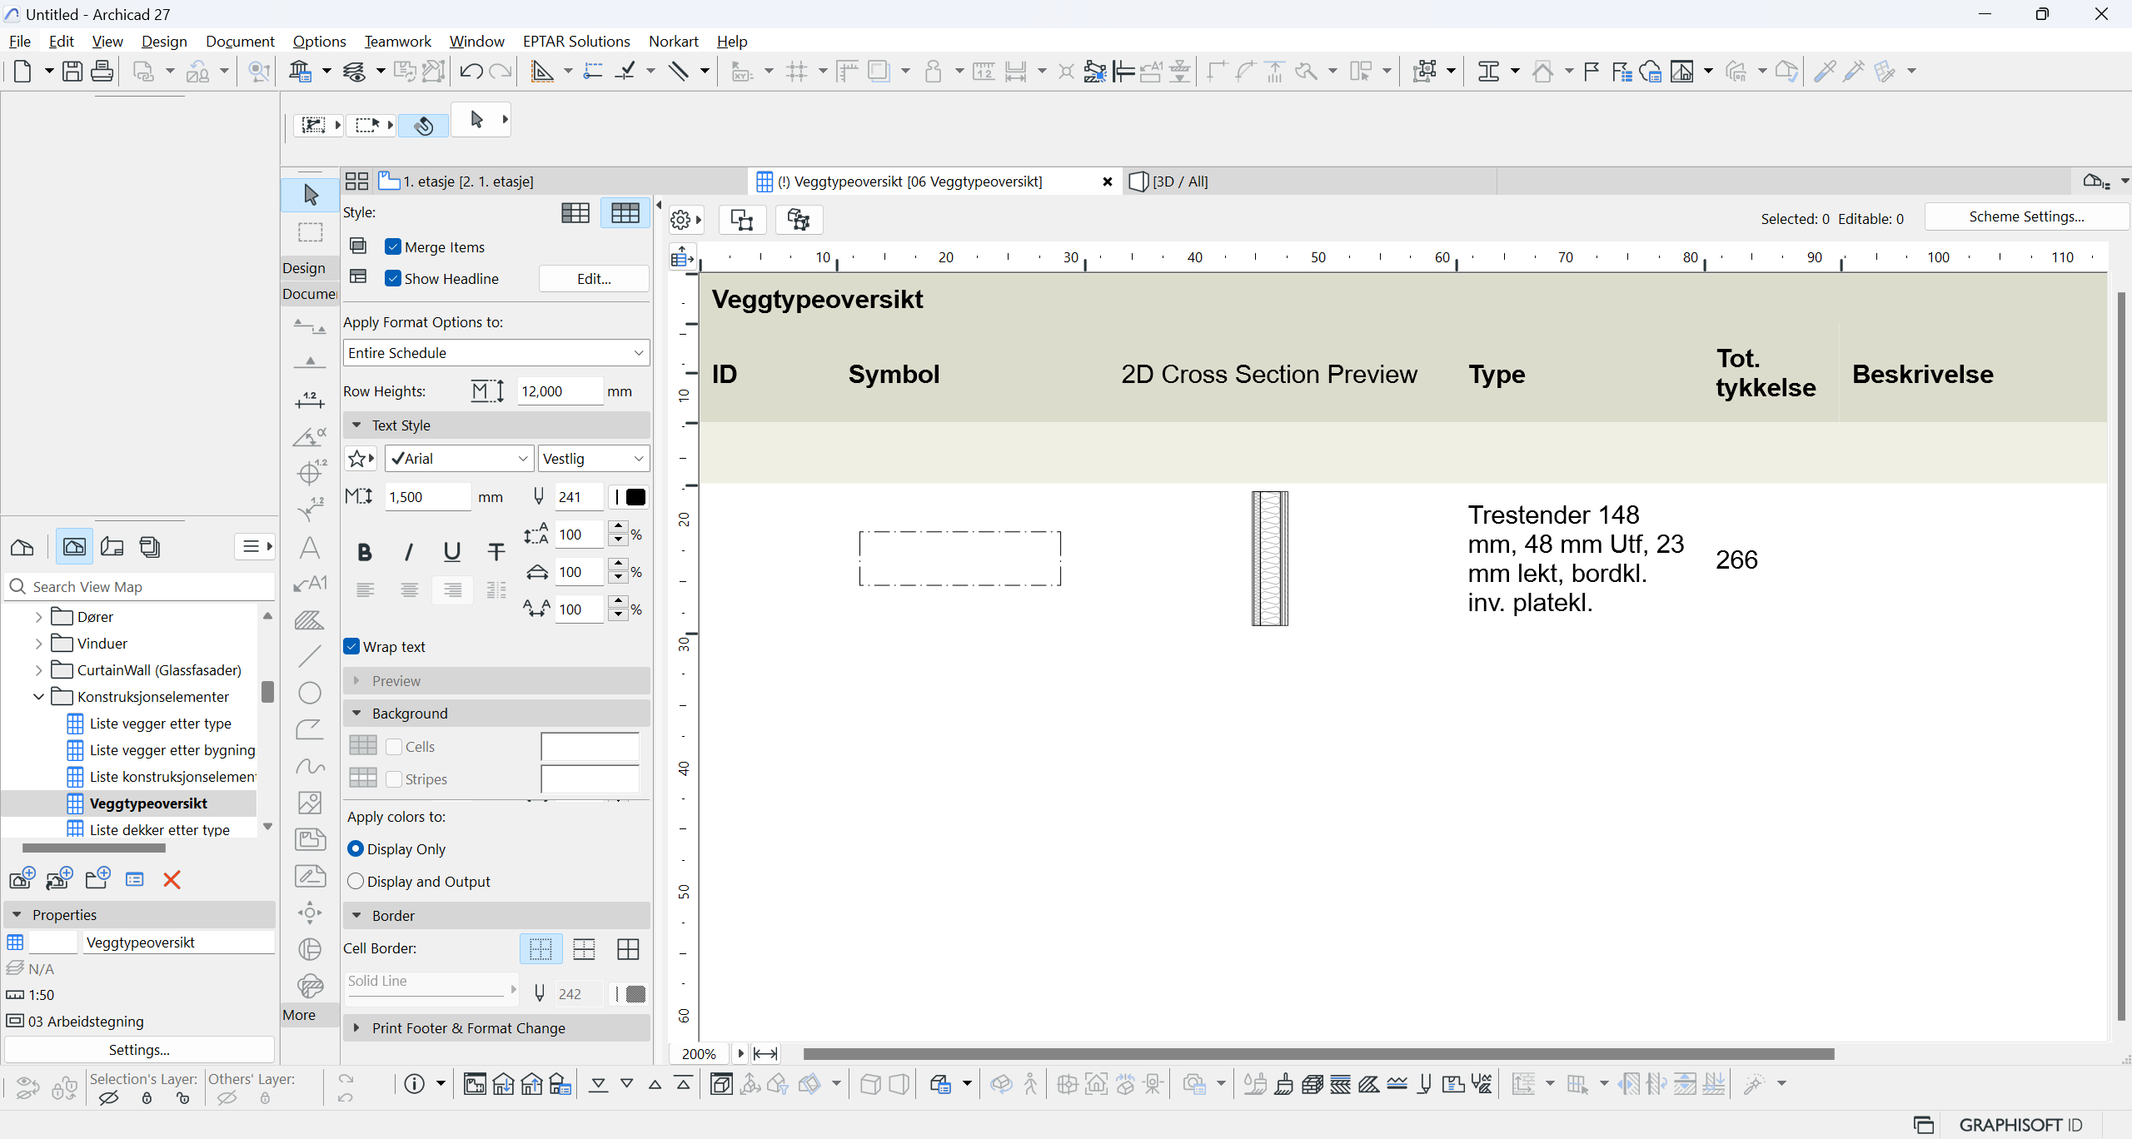Click the Italic text format icon

[408, 552]
